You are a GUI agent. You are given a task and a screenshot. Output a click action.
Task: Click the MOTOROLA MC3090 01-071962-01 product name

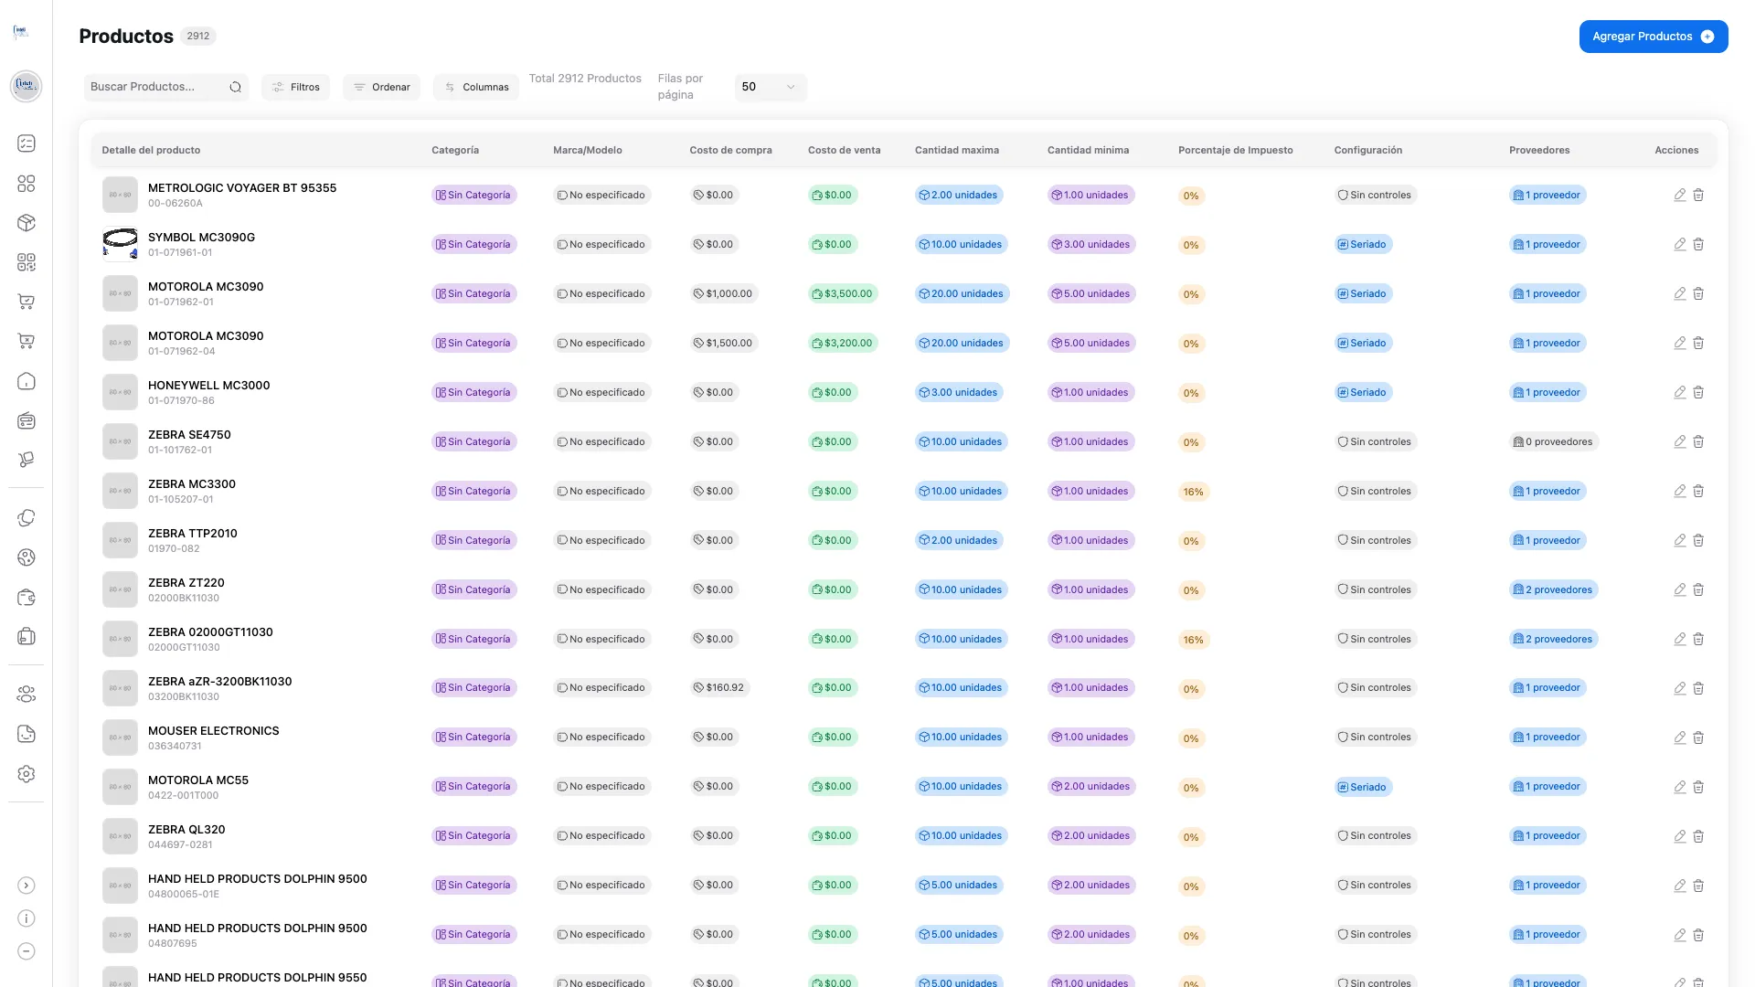point(206,286)
